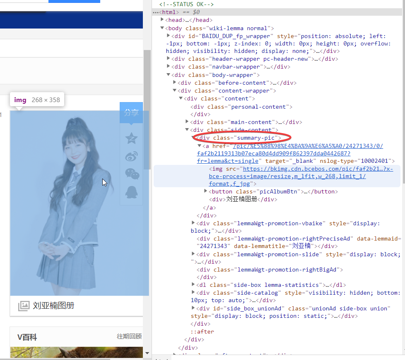Screen dimensions: 405x360
Task: Open the bkimg.cdn.bcebos.com image src link
Action: click(301, 176)
